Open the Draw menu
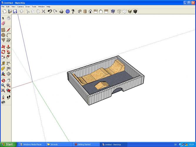The height and width of the screenshot is (147, 196). pos(28,6)
